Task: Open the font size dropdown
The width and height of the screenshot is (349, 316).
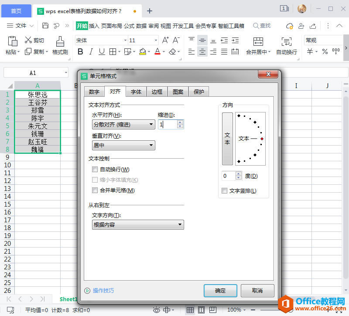Action: 156,40
